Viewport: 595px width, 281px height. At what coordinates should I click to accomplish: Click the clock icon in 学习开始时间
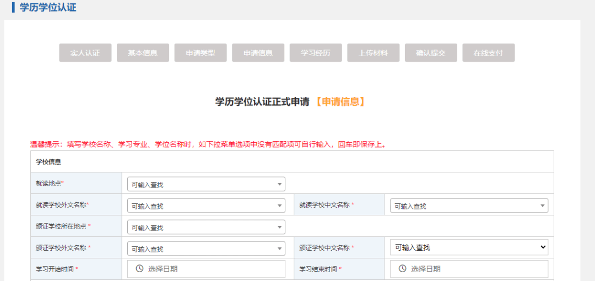pyautogui.click(x=139, y=269)
